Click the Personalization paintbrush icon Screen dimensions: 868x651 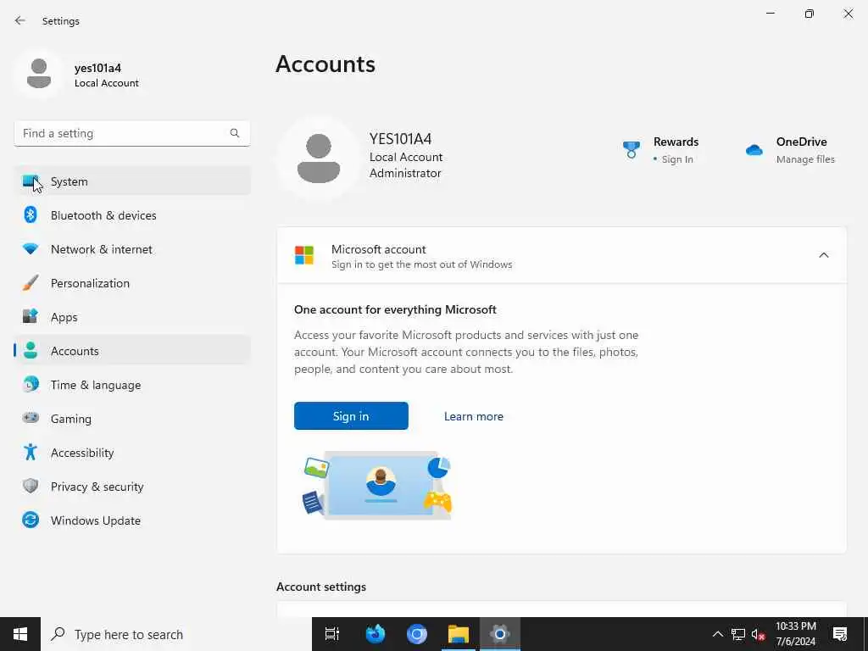31,283
